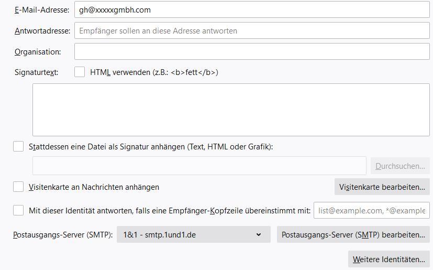The height and width of the screenshot is (270, 433).
Task: Select the "Organisation:" label
Action: click(38, 52)
